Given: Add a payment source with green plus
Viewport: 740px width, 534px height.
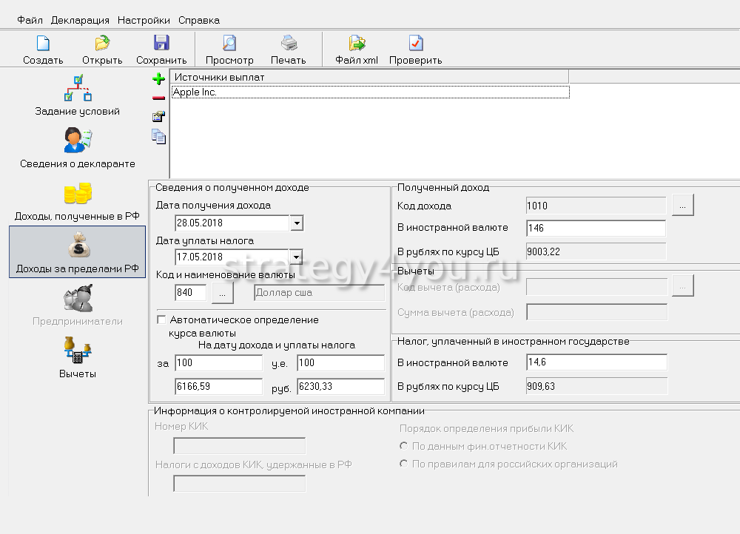Looking at the screenshot, I should click(x=158, y=79).
